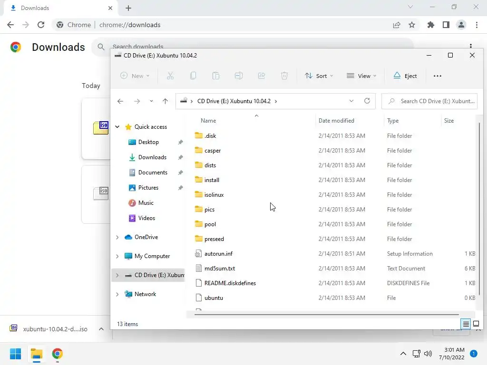Select Videos in Quick access
The width and height of the screenshot is (487, 365).
point(146,218)
